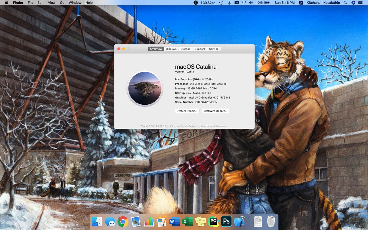368x230 pixels.
Task: Open the Help menu
Action: click(89, 3)
